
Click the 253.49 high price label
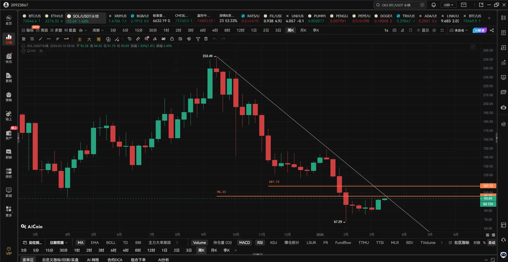[x=208, y=56]
